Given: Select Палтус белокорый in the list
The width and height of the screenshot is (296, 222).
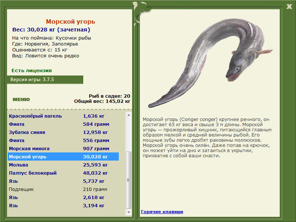Looking at the screenshot, I should (63, 173).
